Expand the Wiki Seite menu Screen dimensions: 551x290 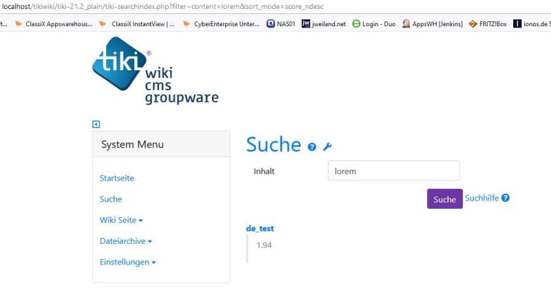(121, 220)
